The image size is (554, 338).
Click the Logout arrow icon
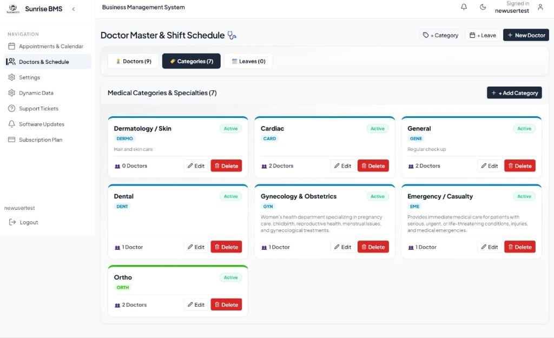point(12,222)
